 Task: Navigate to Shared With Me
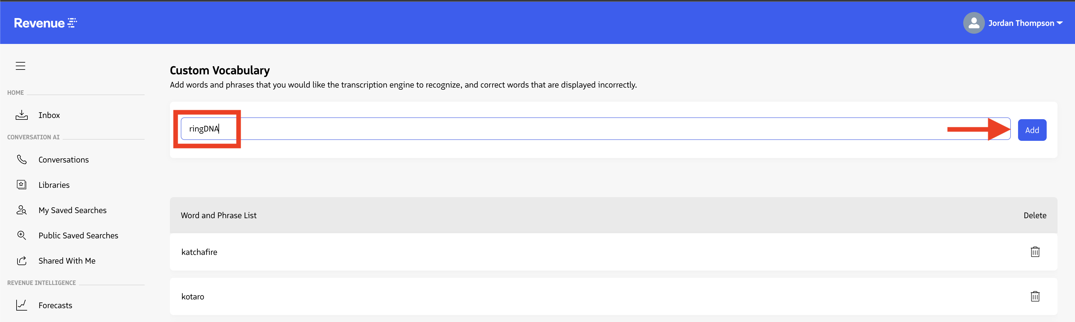tap(67, 261)
